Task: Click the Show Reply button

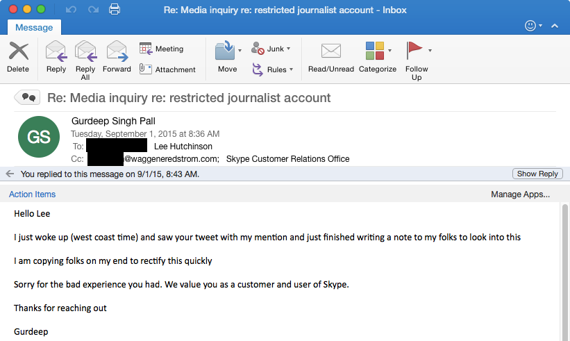Action: tap(537, 174)
